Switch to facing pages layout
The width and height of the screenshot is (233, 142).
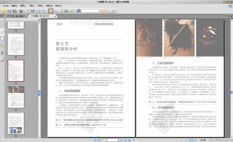(x=191, y=140)
